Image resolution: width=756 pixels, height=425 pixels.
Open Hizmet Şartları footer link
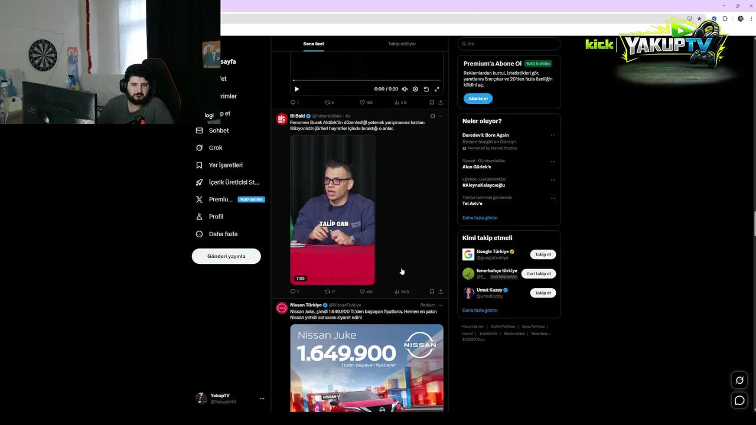pyautogui.click(x=473, y=326)
